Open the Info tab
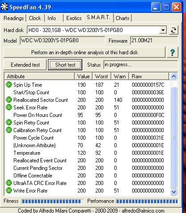186x213 pixels. point(54,18)
